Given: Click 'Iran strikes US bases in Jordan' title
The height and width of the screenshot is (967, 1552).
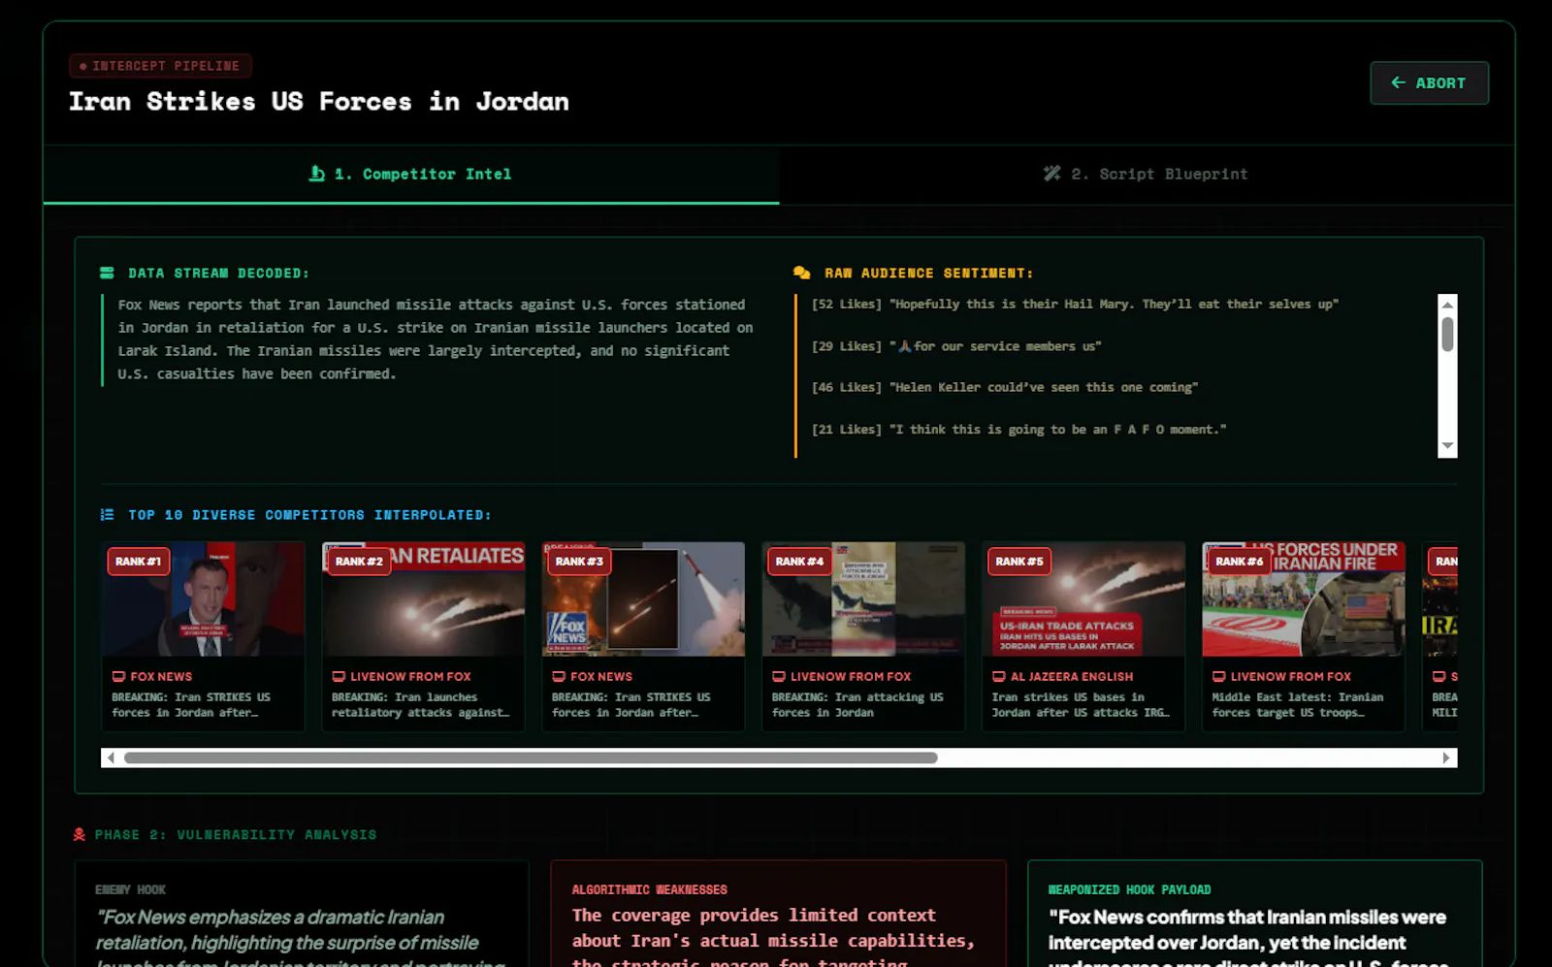Looking at the screenshot, I should [1081, 705].
